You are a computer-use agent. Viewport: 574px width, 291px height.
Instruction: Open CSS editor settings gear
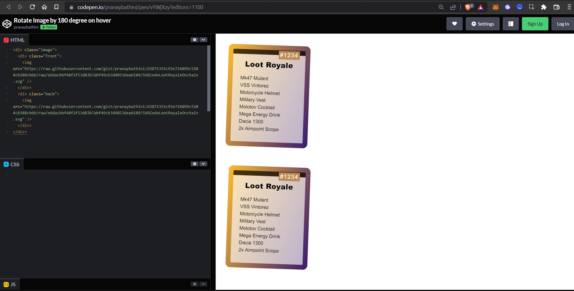[195, 164]
